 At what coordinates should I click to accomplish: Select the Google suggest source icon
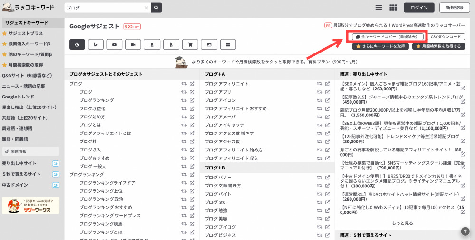click(77, 44)
